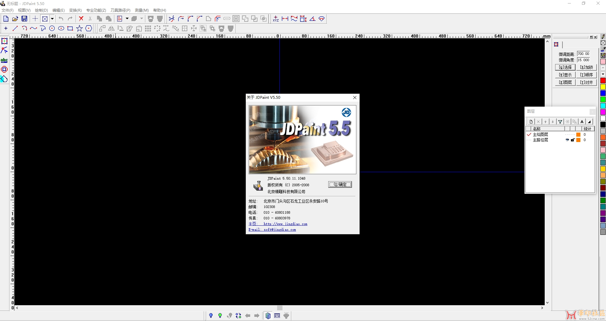Click the Redo arrow icon
Image resolution: width=606 pixels, height=321 pixels.
70,19
